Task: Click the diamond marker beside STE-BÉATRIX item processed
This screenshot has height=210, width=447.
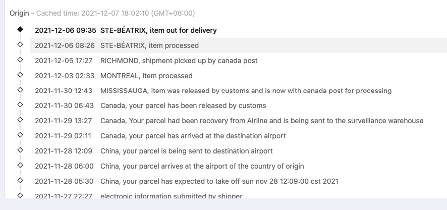Action: tap(20, 44)
